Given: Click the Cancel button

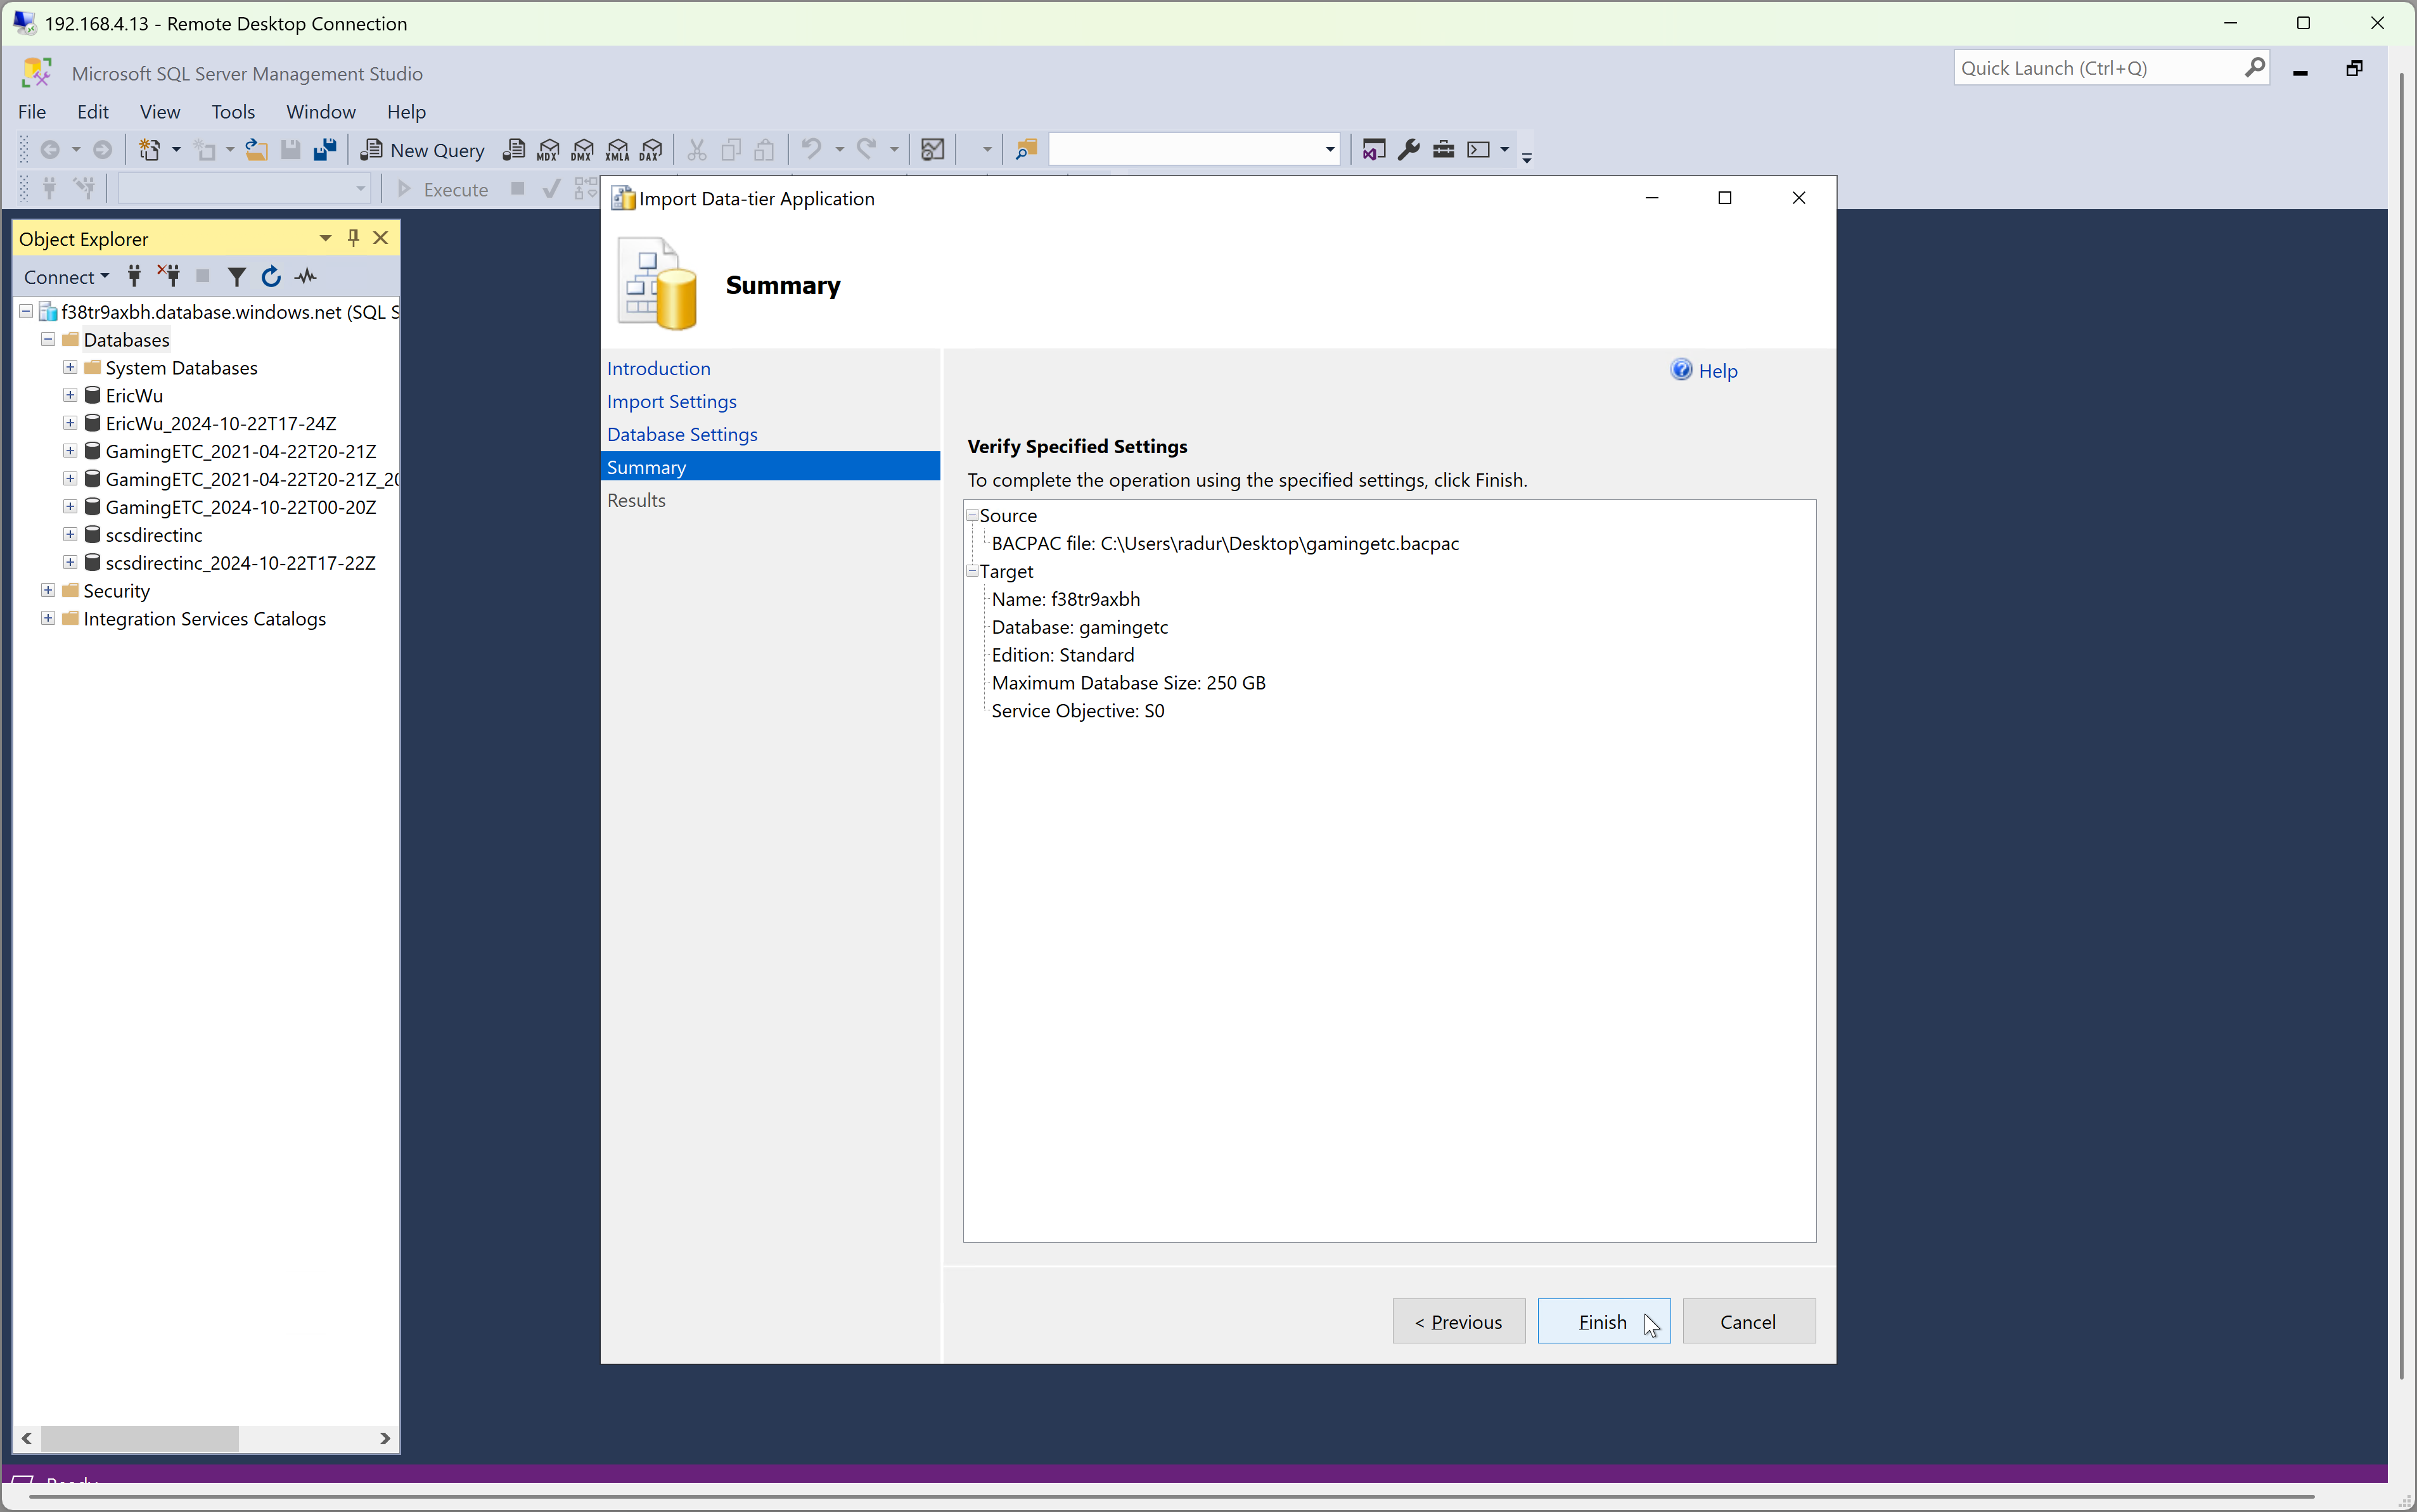Looking at the screenshot, I should pos(1749,1321).
